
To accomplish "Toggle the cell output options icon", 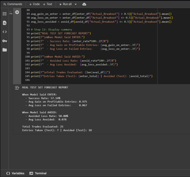I will tap(17, 88).
